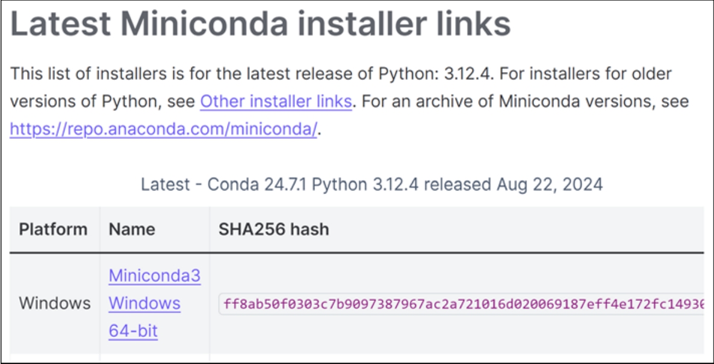Click the SHA256 hash column header

coord(274,229)
